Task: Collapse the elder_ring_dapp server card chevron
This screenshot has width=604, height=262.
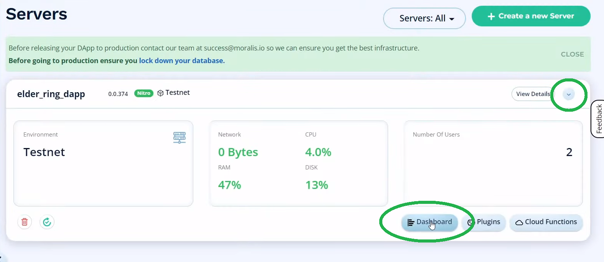Action: [569, 94]
